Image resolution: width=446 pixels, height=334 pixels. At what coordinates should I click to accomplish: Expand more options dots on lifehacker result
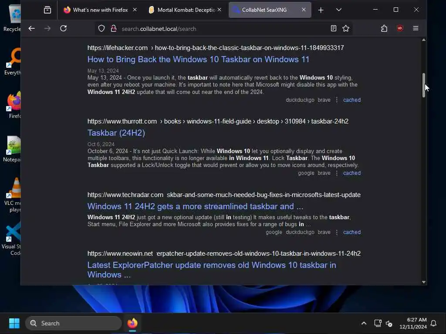coord(337,100)
